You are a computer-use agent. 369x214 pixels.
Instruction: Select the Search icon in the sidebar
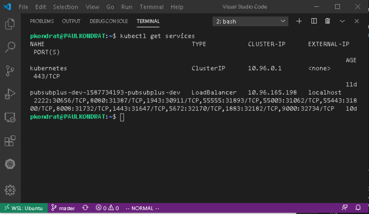[10, 47]
